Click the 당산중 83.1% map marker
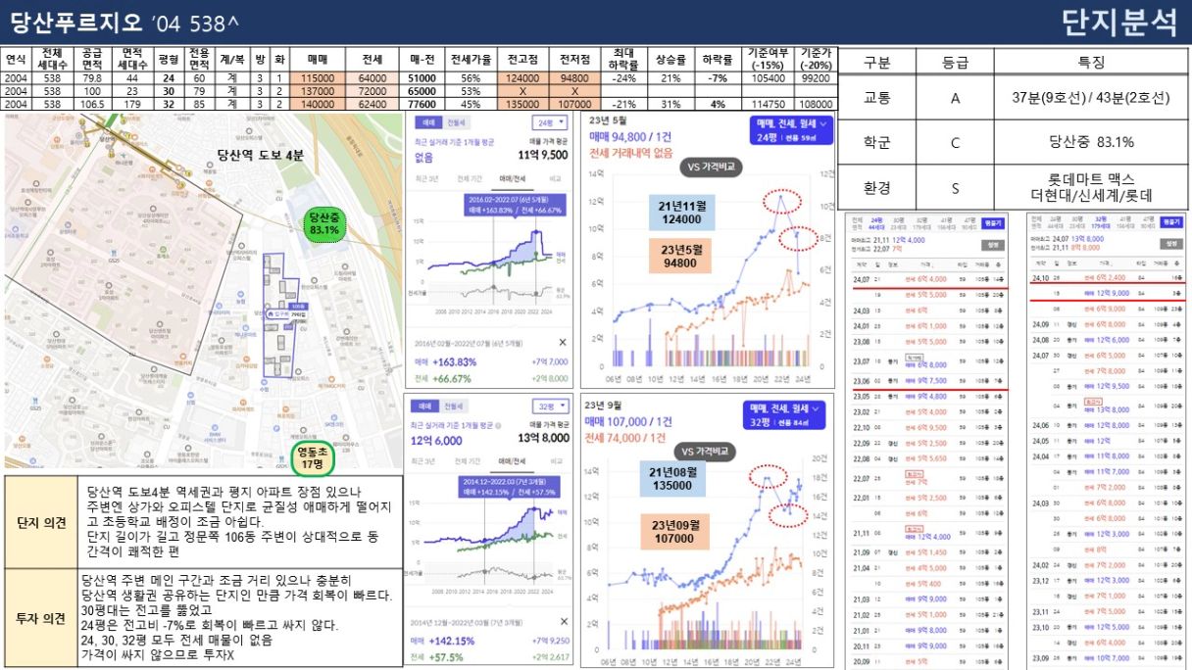The height and width of the screenshot is (670, 1192). pos(323,223)
